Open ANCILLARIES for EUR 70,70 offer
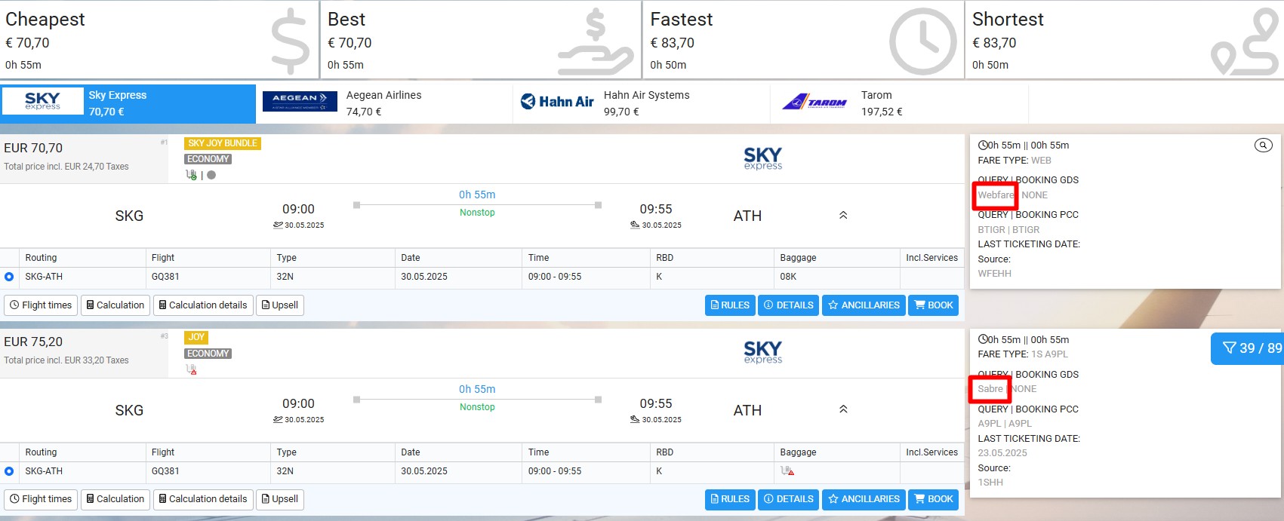 click(864, 305)
